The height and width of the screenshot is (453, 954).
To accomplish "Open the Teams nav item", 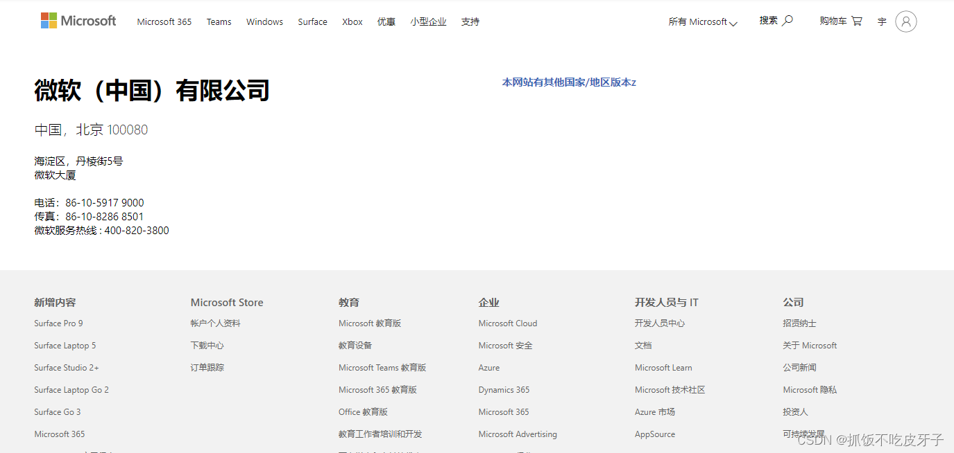I will click(x=219, y=22).
